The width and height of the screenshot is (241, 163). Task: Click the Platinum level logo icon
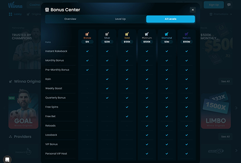(x=147, y=34)
